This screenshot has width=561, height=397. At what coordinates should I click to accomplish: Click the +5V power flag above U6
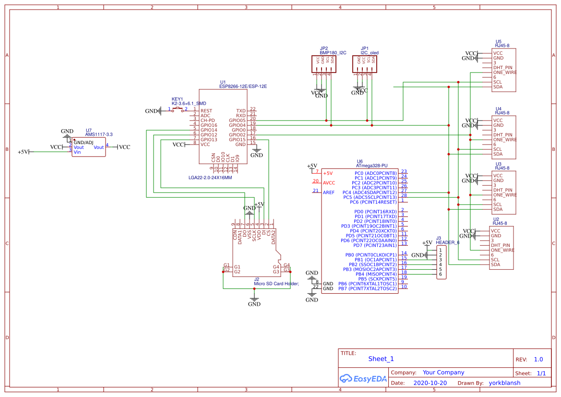[312, 166]
